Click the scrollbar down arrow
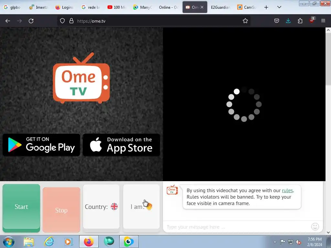 click(x=328, y=232)
